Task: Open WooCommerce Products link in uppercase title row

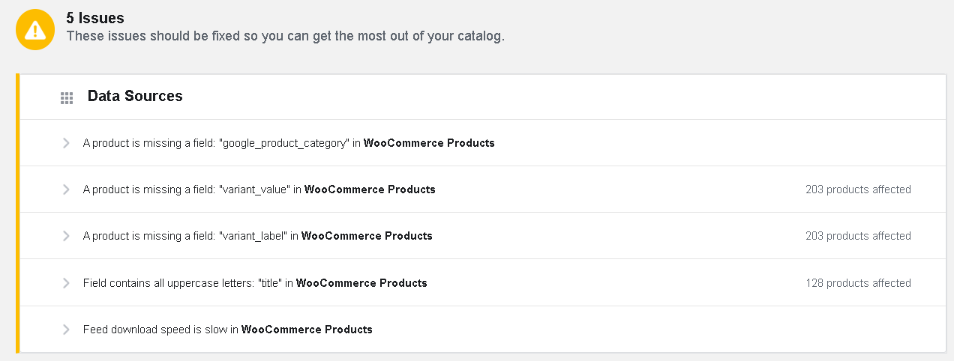Action: coord(361,283)
